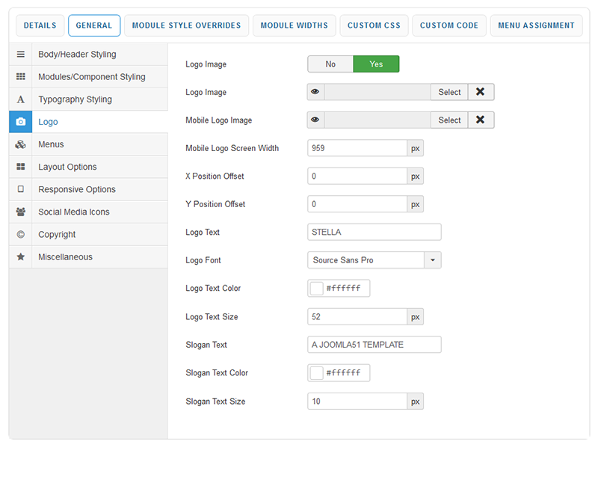Open the Logo Text Color swatch
This screenshot has height=504, width=598.
click(x=316, y=289)
